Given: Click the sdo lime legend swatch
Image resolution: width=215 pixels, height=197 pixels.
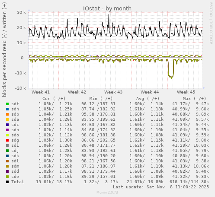Looking at the screenshot, I should (x=7, y=135).
